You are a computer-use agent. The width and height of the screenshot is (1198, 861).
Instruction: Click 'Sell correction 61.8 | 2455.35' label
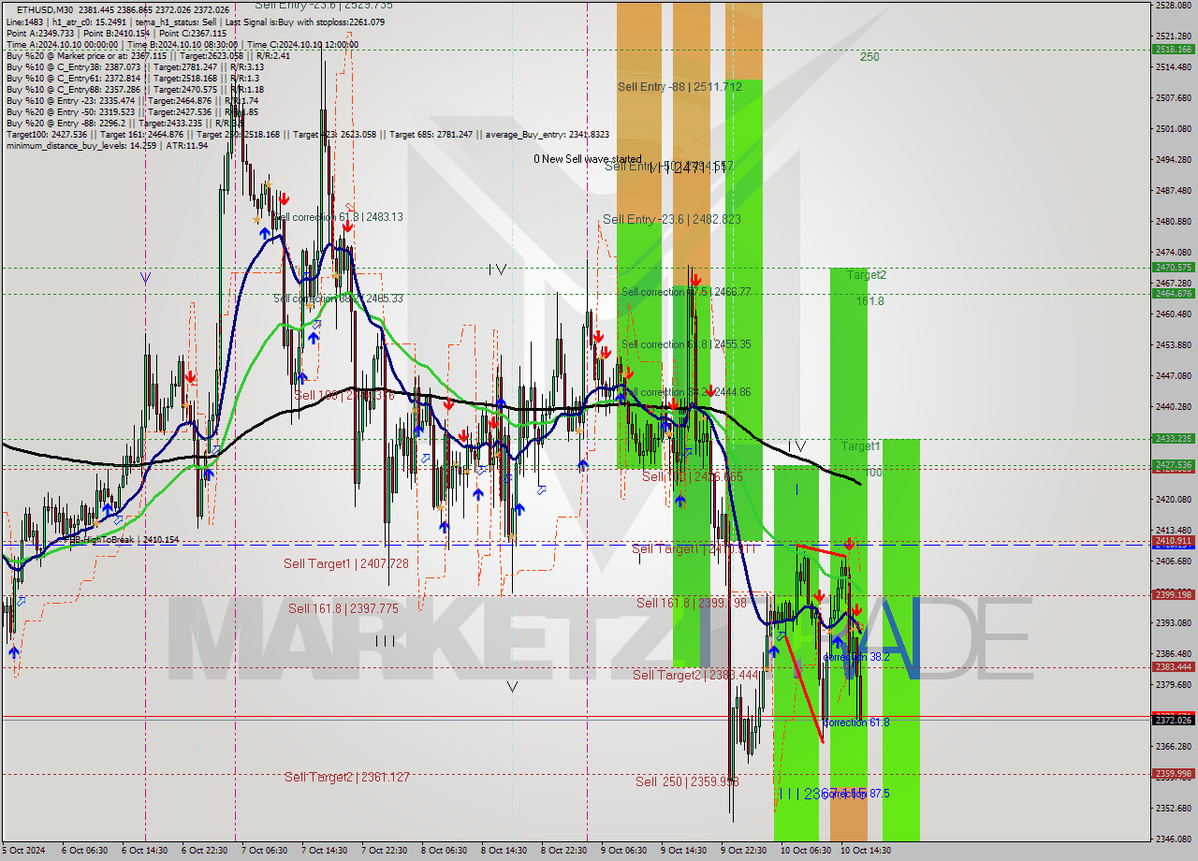[686, 344]
